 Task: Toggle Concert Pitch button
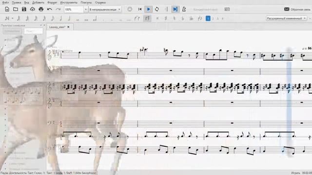[x=205, y=9]
